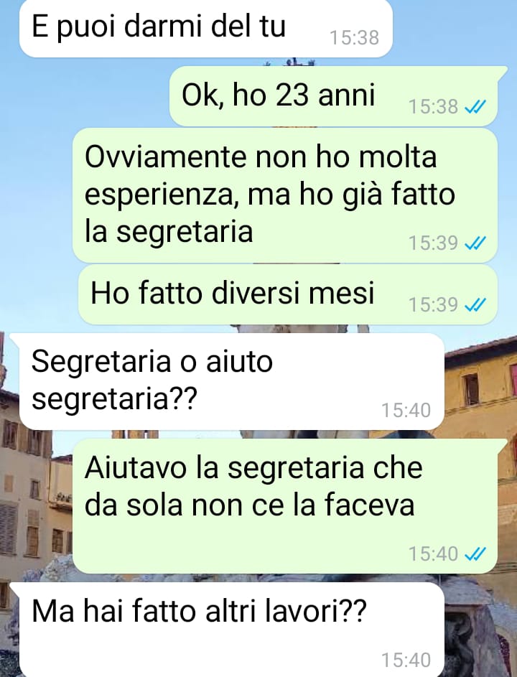This screenshot has width=517, height=677.
Task: Tap read checkmarks on 'Ok, ho 23 anni'
Action: pyautogui.click(x=475, y=107)
